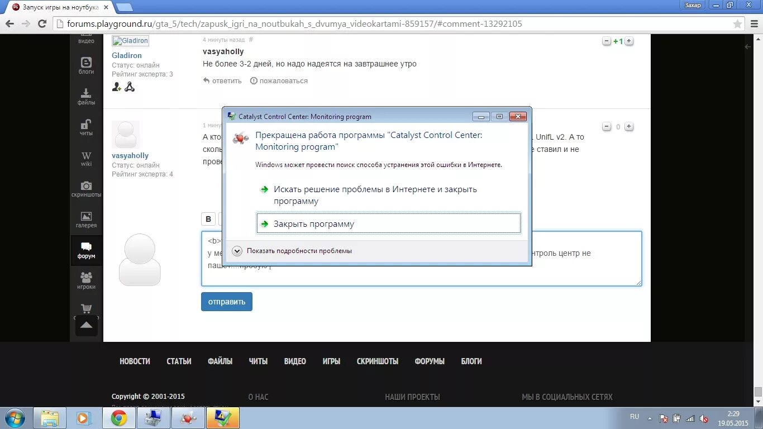This screenshot has height=429, width=763.
Task: Add Gladiron as friend icon
Action: [x=117, y=87]
